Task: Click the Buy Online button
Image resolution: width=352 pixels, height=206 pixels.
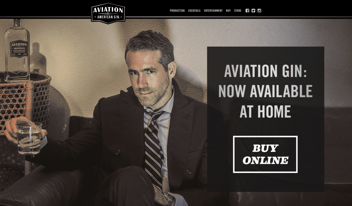Action: click(x=265, y=154)
